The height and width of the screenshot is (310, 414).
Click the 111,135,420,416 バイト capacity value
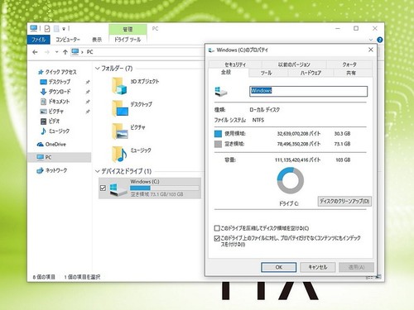point(297,160)
